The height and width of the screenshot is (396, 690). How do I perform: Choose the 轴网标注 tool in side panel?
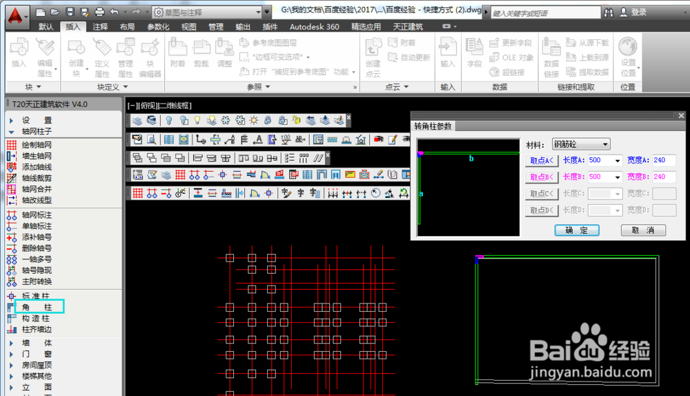tap(36, 215)
